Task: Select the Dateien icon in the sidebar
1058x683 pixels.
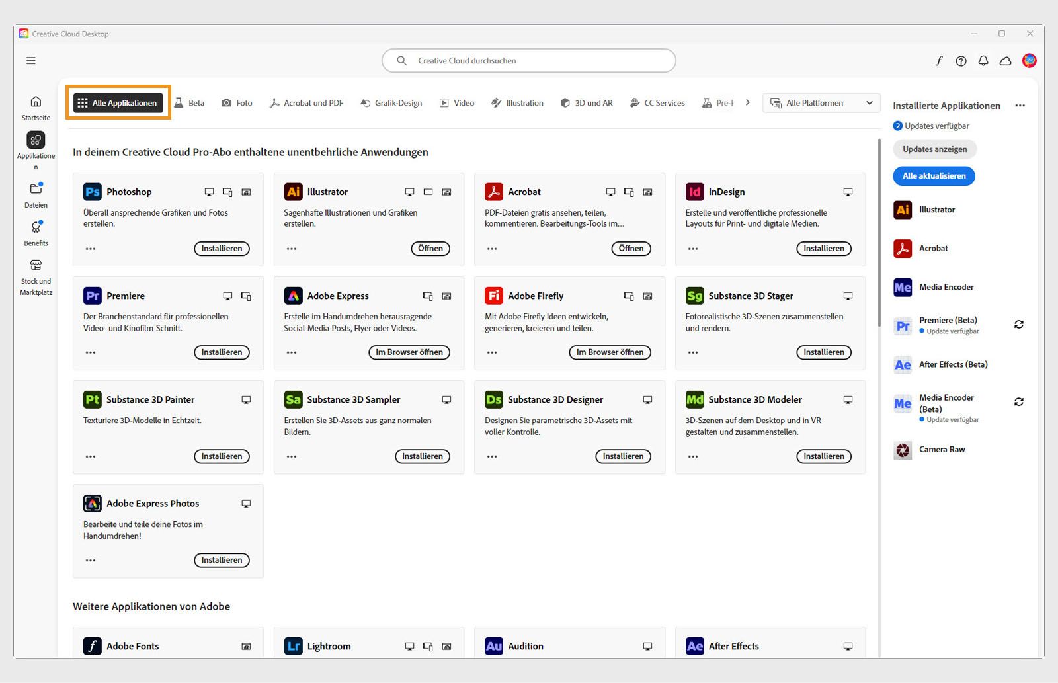Action: (x=36, y=187)
